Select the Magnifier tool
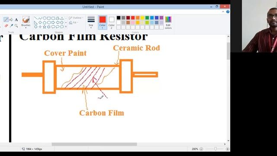 click(x=16, y=26)
